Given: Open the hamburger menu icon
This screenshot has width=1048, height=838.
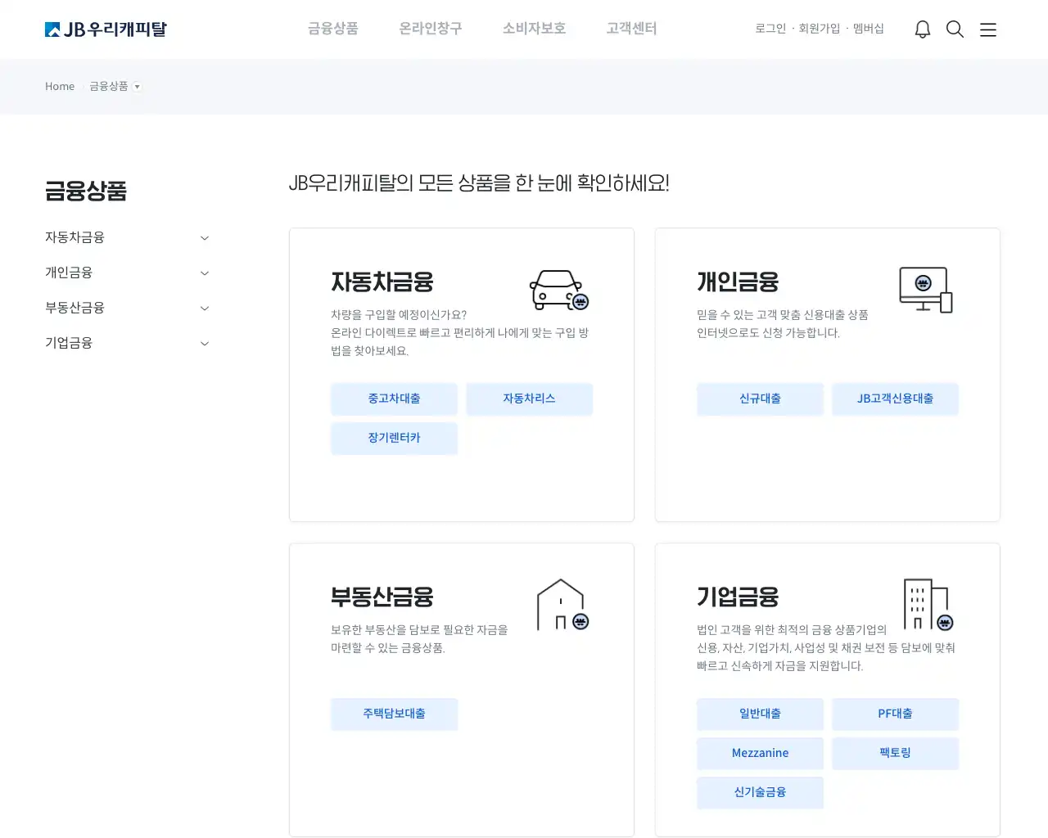Looking at the screenshot, I should pos(988,29).
